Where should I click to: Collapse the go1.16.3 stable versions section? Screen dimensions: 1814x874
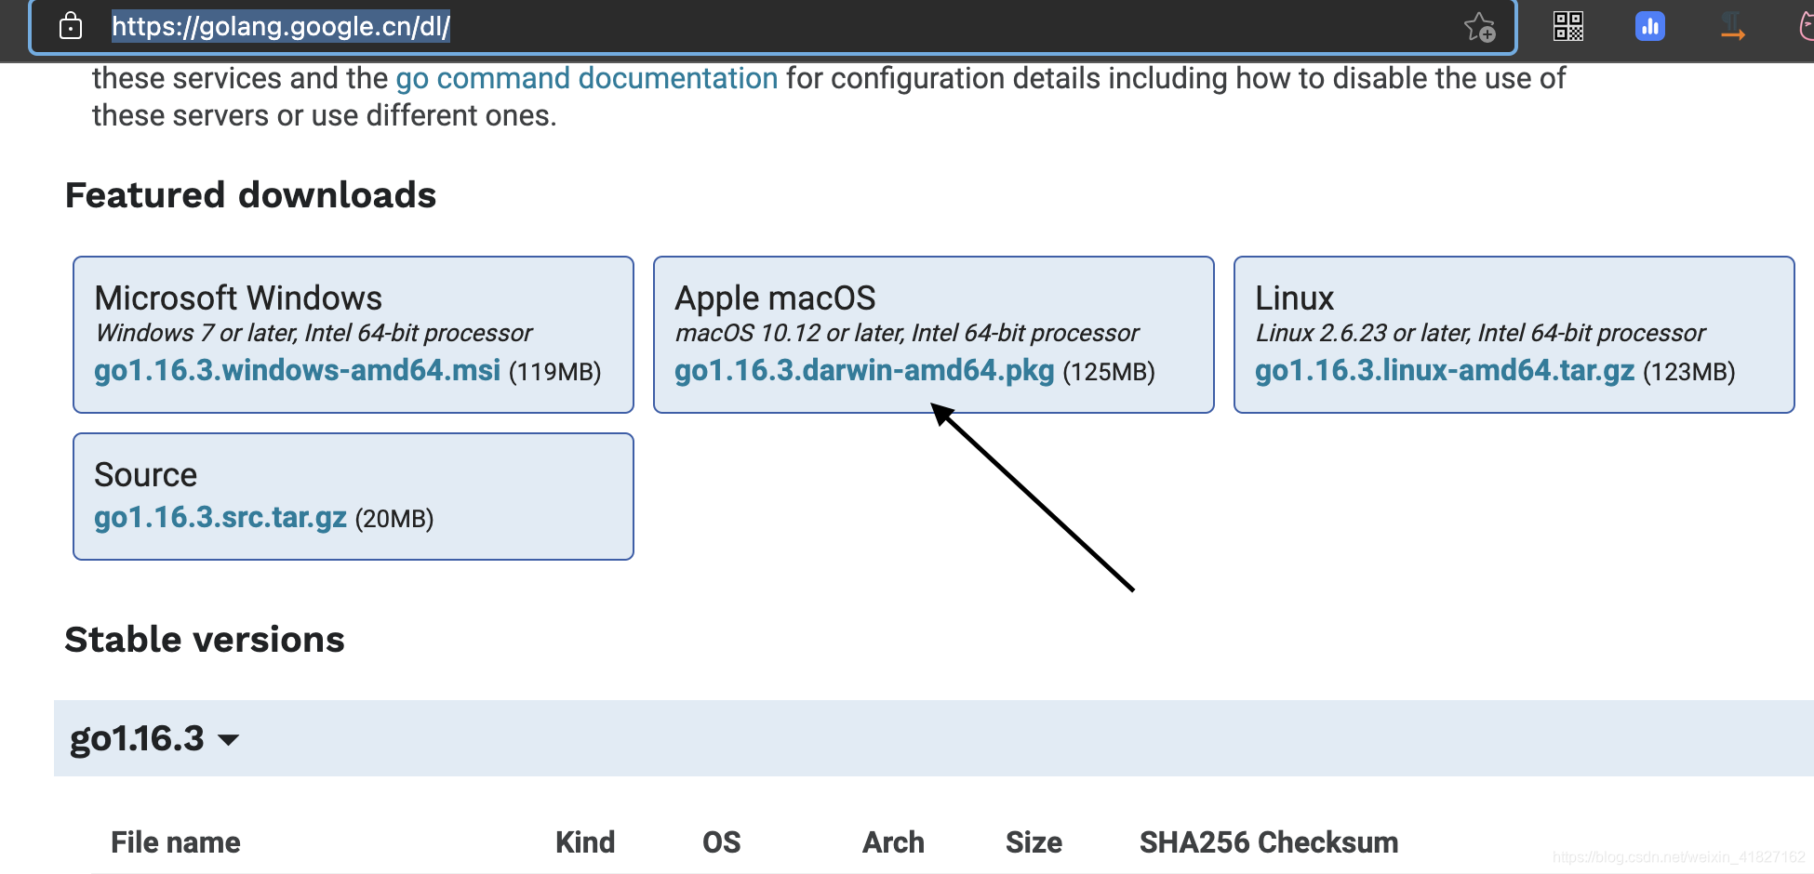click(x=228, y=739)
